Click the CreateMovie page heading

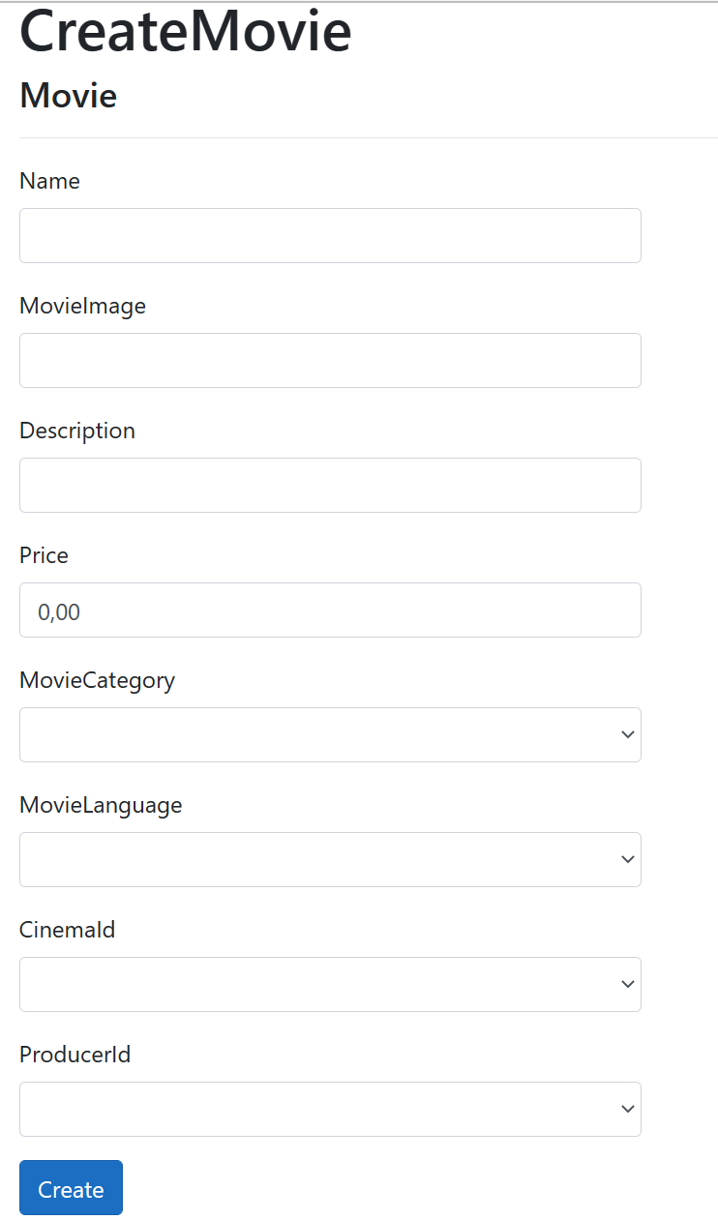pyautogui.click(x=185, y=32)
